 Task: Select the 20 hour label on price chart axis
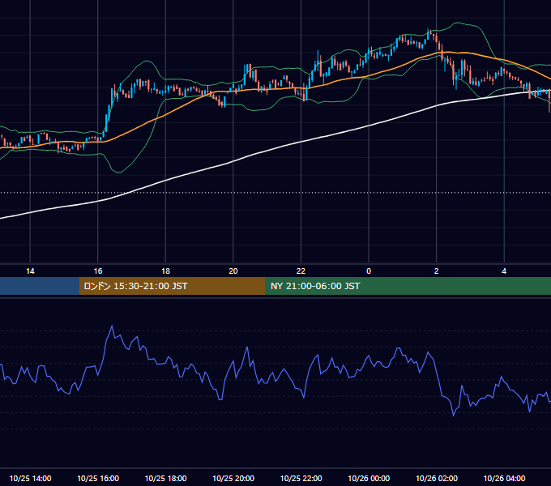[233, 271]
